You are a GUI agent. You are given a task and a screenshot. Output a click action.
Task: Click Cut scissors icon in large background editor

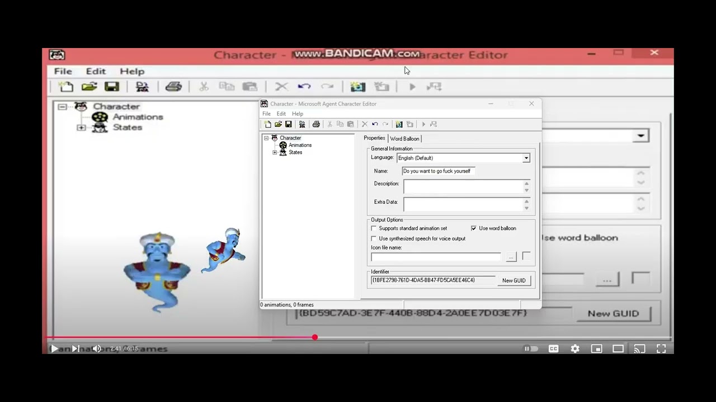(x=204, y=87)
